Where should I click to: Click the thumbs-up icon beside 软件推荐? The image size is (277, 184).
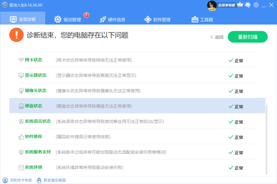coord(21,137)
